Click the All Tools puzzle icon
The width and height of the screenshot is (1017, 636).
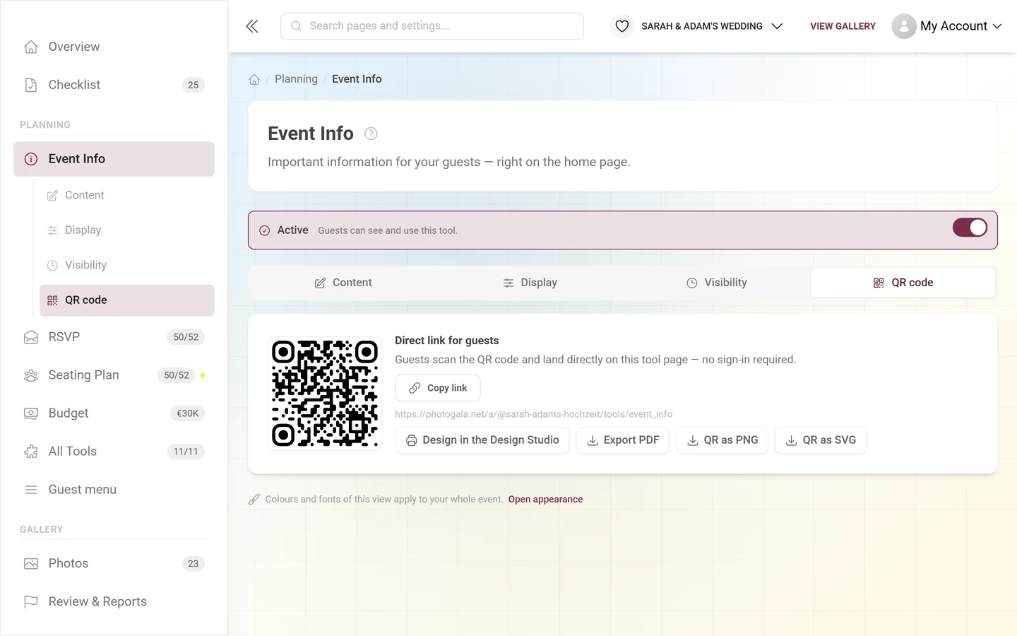point(31,452)
